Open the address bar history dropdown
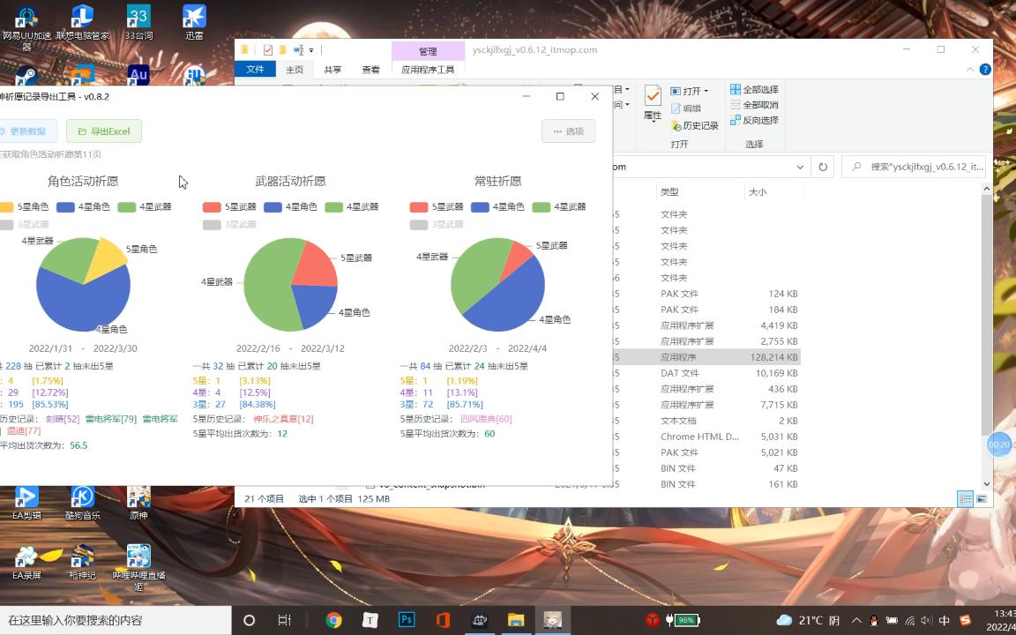The width and height of the screenshot is (1016, 635). pos(800,167)
